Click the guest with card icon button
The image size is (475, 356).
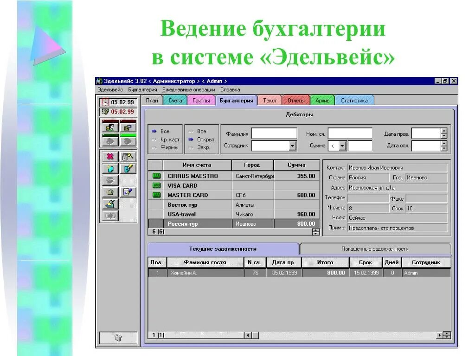click(110, 127)
